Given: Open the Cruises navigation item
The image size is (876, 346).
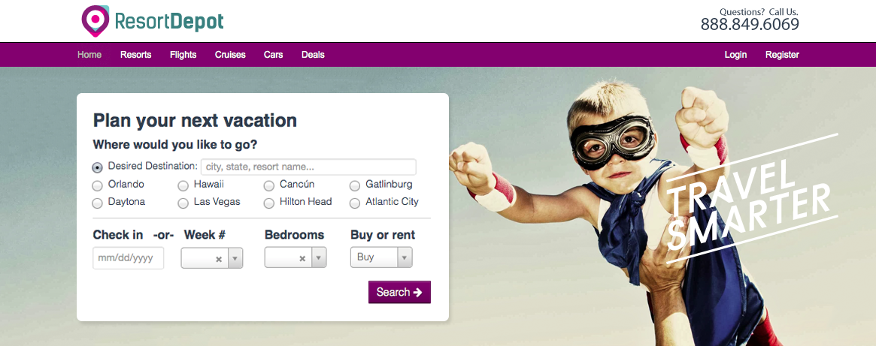Looking at the screenshot, I should [x=230, y=55].
